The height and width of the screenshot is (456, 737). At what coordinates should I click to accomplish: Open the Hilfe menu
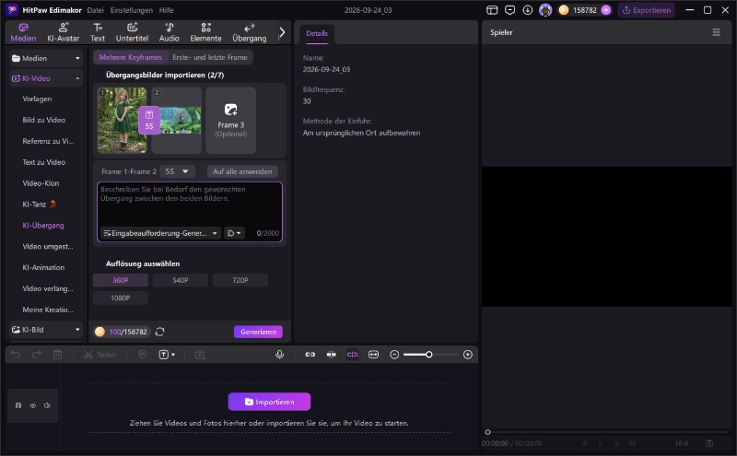(166, 10)
